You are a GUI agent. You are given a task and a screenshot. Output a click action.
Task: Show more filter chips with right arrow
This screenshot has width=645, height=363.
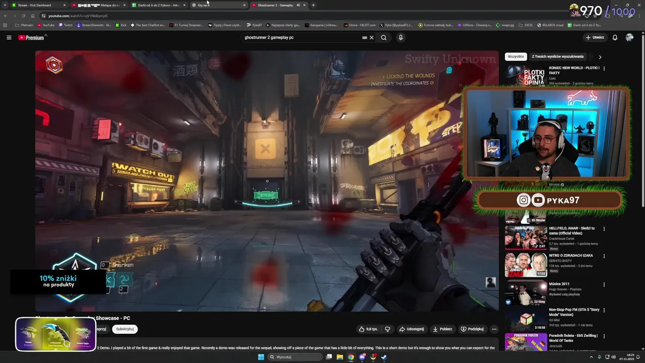(x=600, y=57)
